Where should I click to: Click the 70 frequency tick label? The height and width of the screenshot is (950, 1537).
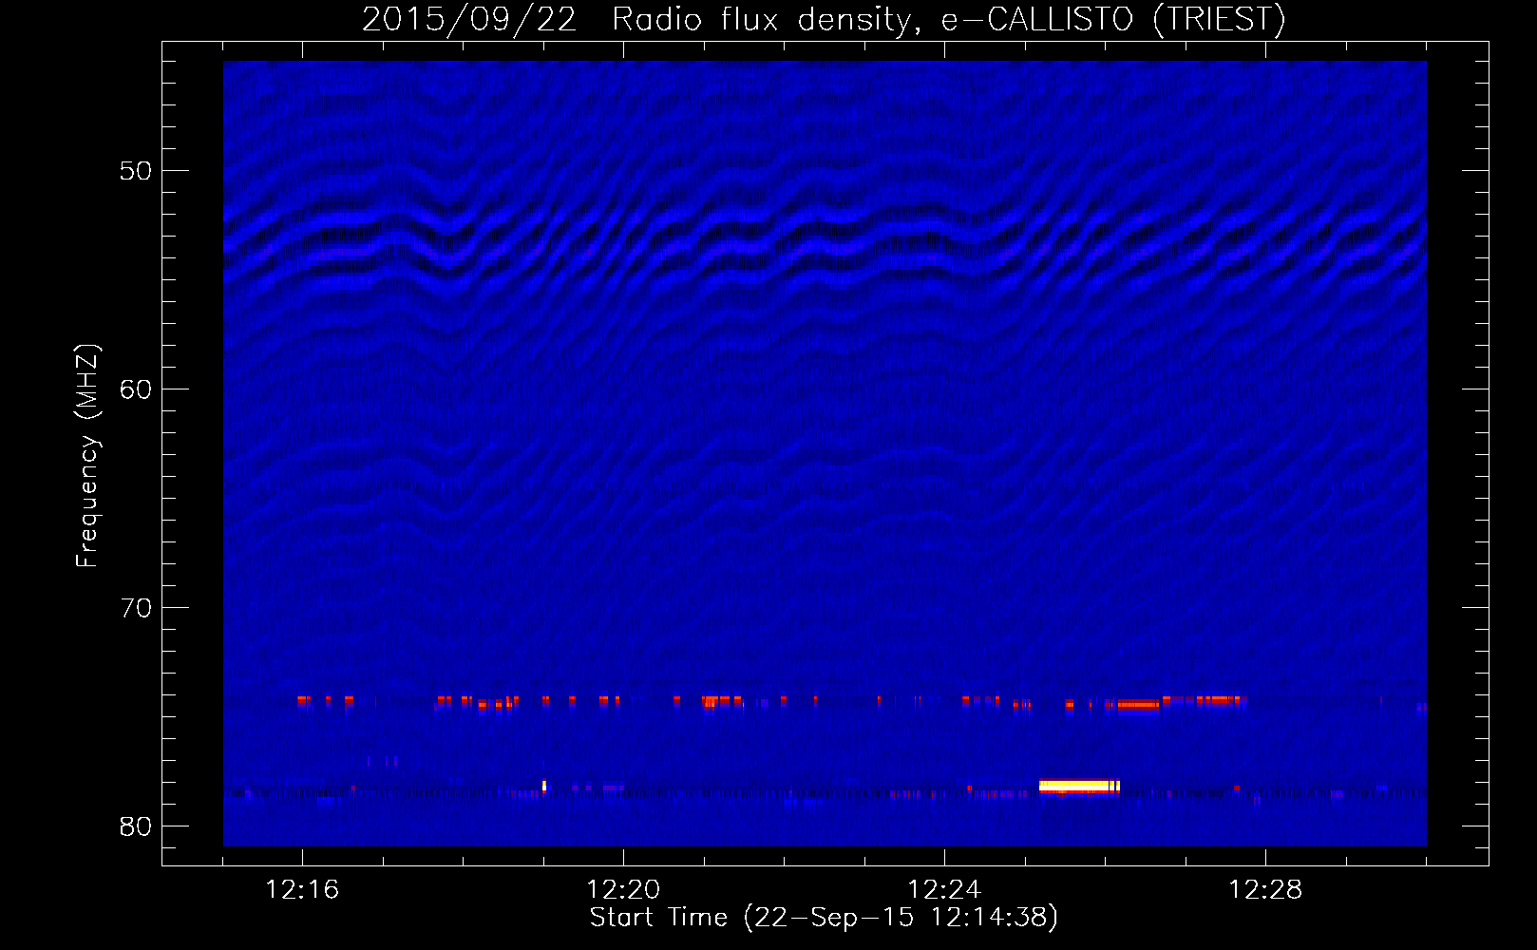[136, 608]
